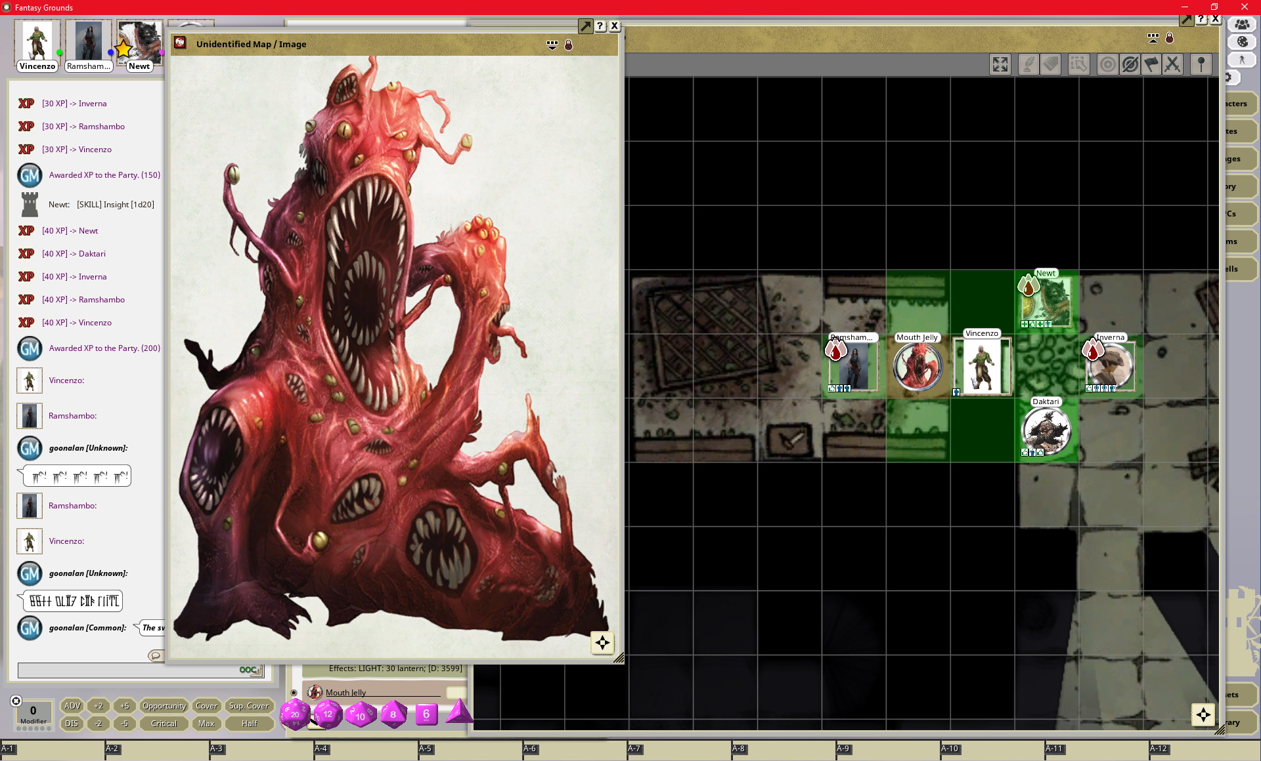Click the help question mark on image window
1261x761 pixels.
[x=600, y=26]
